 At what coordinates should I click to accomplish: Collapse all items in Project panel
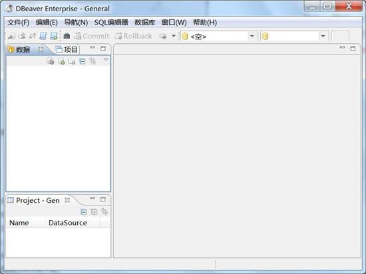[84, 211]
